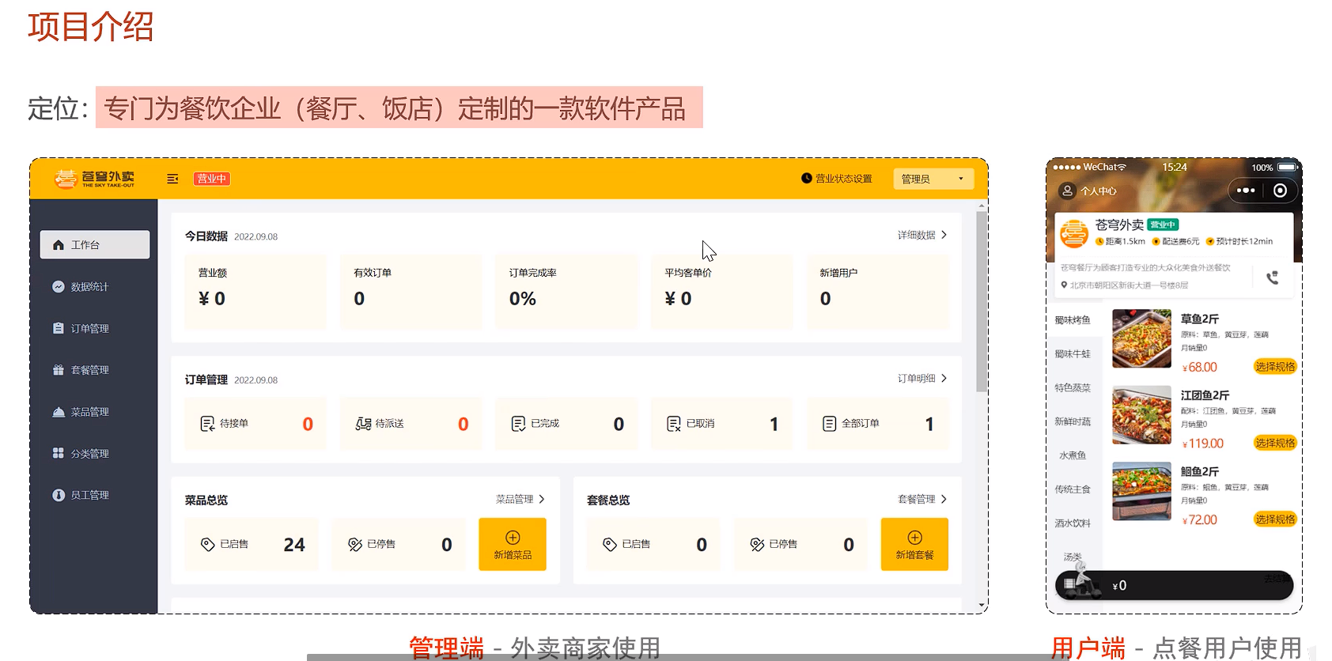Tap the WeChat mini program more dots icon
Viewport: 1332px width, 661px height.
point(1246,191)
